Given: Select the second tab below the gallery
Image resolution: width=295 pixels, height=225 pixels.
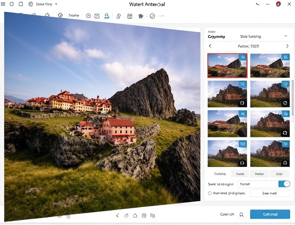Looking at the screenshot, I should pyautogui.click(x=240, y=174).
